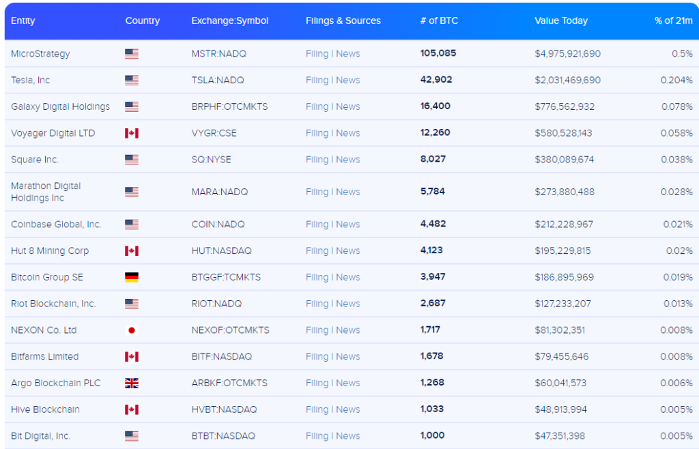Click the Value Today column header
Image resolution: width=699 pixels, height=449 pixels.
pyautogui.click(x=561, y=20)
